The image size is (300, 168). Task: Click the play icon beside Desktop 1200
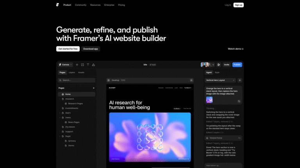(109, 80)
